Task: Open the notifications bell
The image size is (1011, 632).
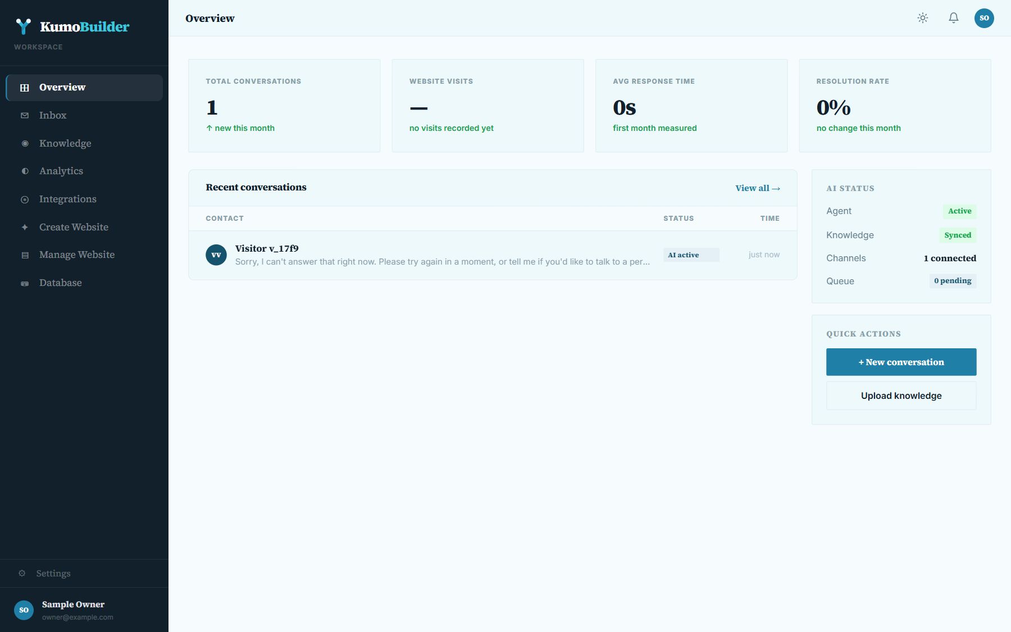Action: pos(954,18)
